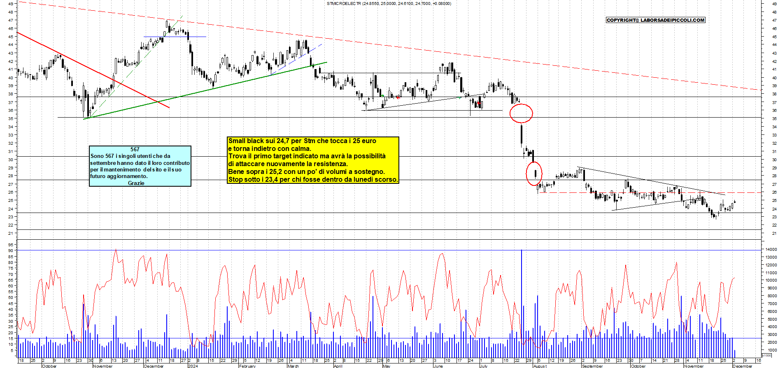Image resolution: width=778 pixels, height=368 pixels.
Task: Click the '3000' volume scale value
Action: coord(771,335)
